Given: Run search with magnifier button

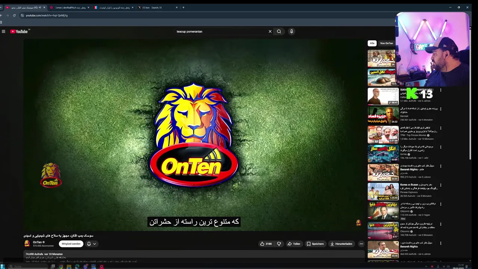Looking at the screenshot, I should click(279, 31).
